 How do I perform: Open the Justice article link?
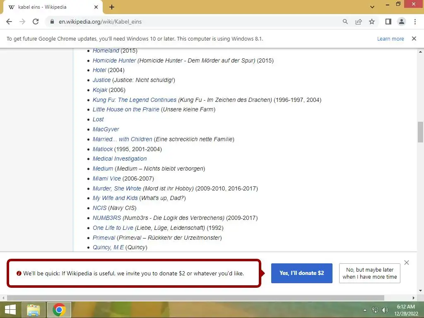101,80
